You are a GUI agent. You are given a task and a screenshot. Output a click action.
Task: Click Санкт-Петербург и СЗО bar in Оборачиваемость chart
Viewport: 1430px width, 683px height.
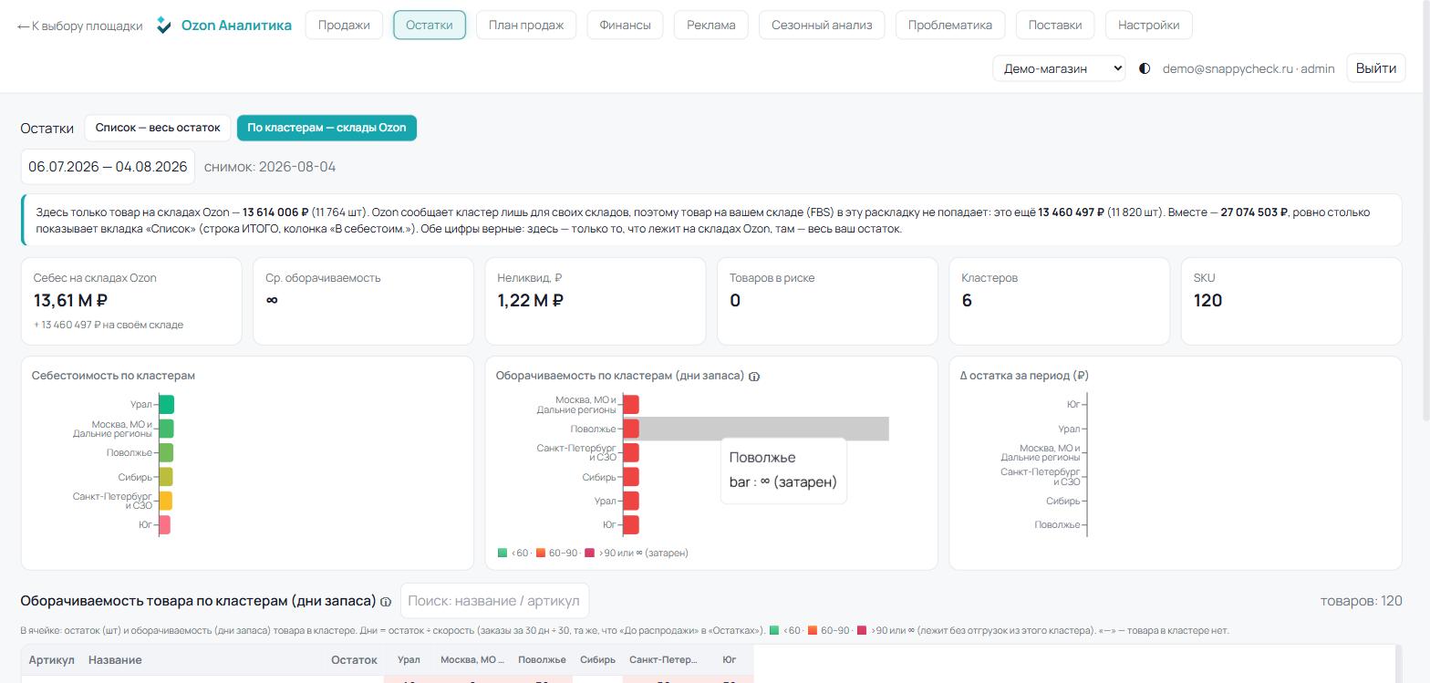631,453
